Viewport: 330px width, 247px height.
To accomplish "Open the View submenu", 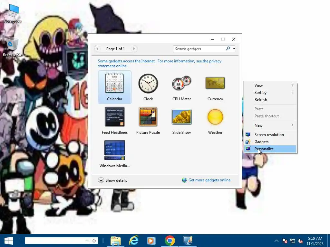I will pos(270,86).
